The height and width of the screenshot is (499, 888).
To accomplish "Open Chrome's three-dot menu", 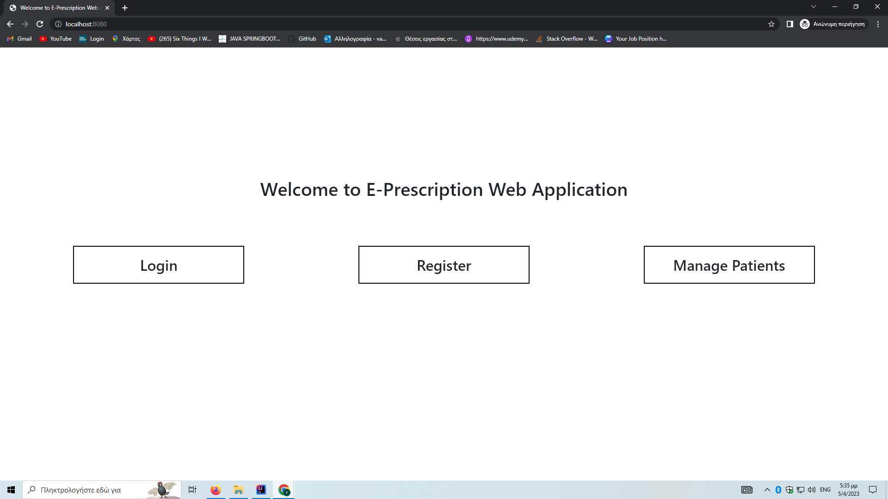I will (x=878, y=24).
